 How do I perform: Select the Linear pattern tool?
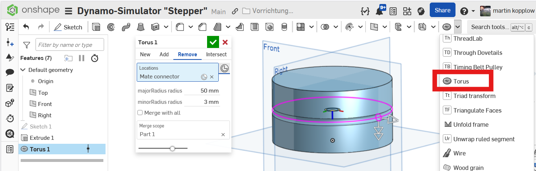(x=300, y=27)
